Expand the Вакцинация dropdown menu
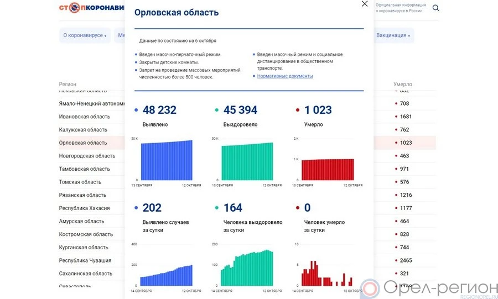 (x=393, y=35)
